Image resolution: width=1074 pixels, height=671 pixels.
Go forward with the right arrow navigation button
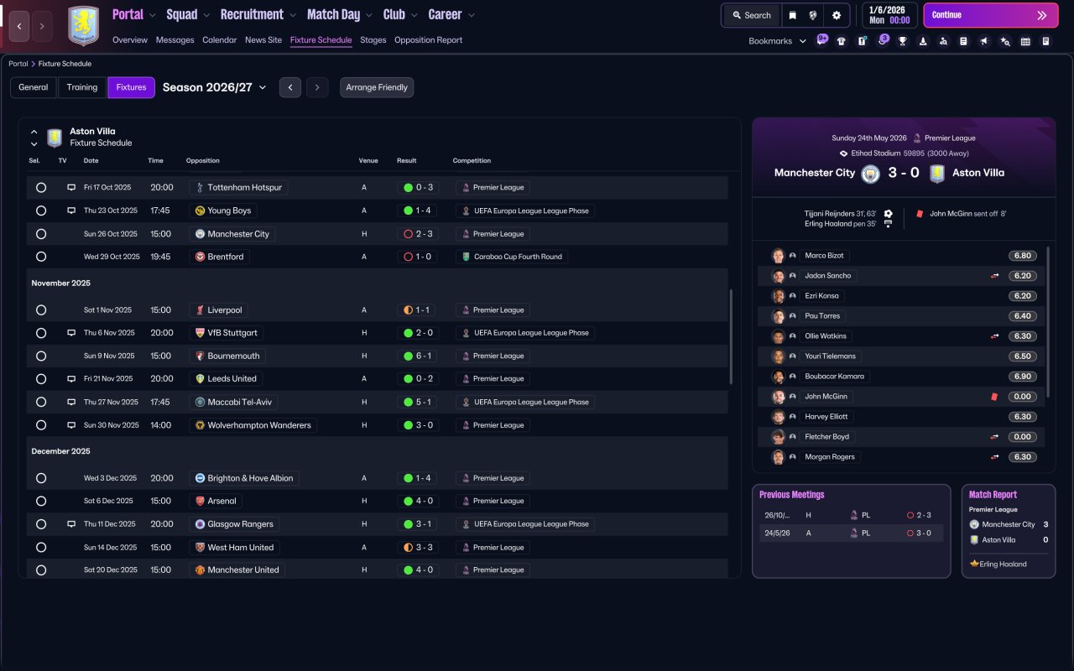42,26
